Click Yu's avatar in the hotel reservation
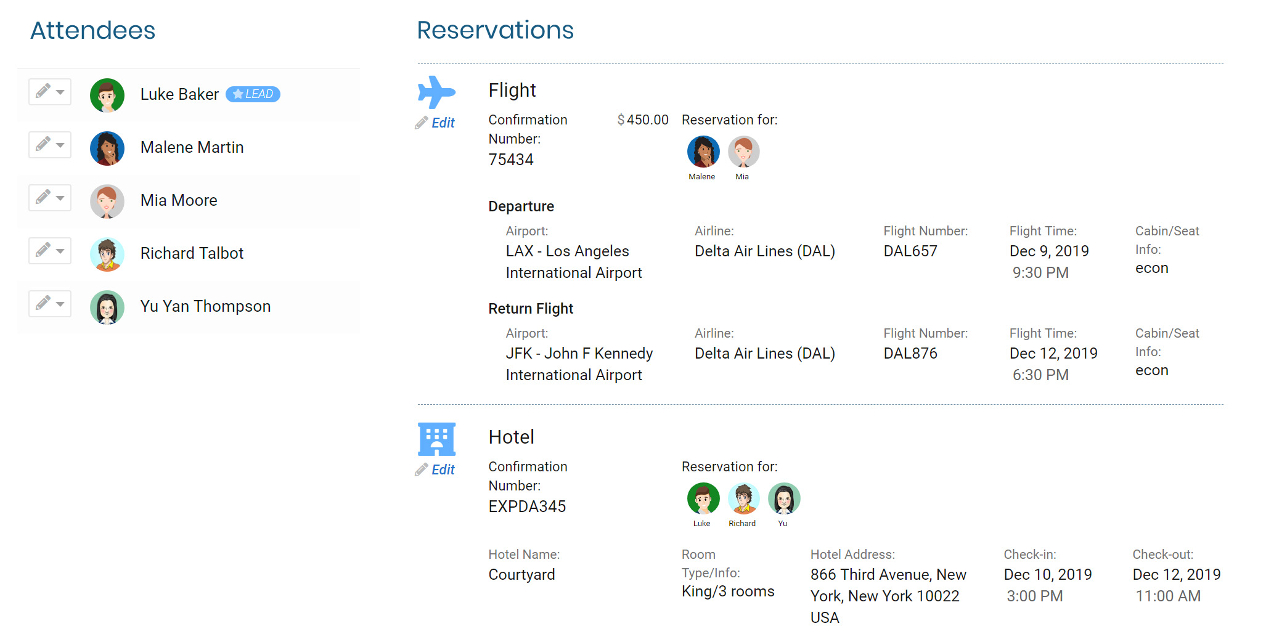The width and height of the screenshot is (1266, 642). (783, 498)
